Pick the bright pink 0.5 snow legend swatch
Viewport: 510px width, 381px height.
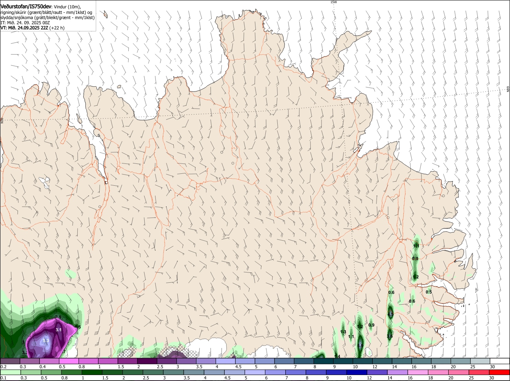coord(69,361)
